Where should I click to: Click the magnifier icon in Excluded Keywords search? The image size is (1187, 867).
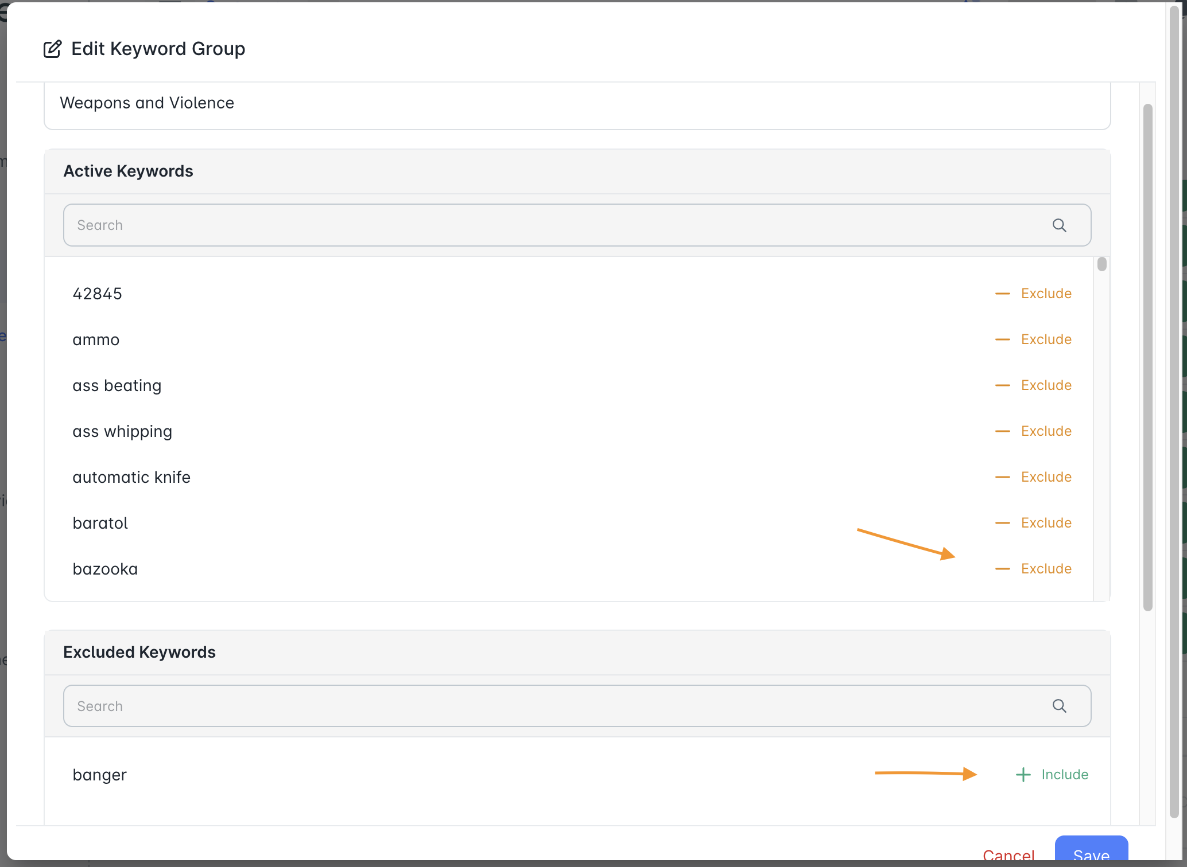(1059, 706)
